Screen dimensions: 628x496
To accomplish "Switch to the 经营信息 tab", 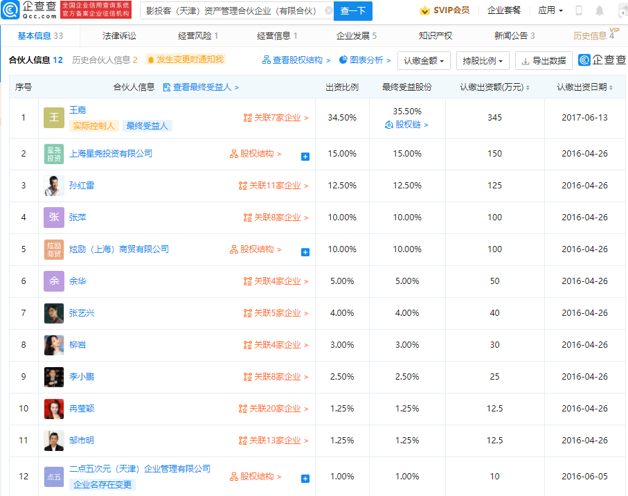I will coord(277,35).
